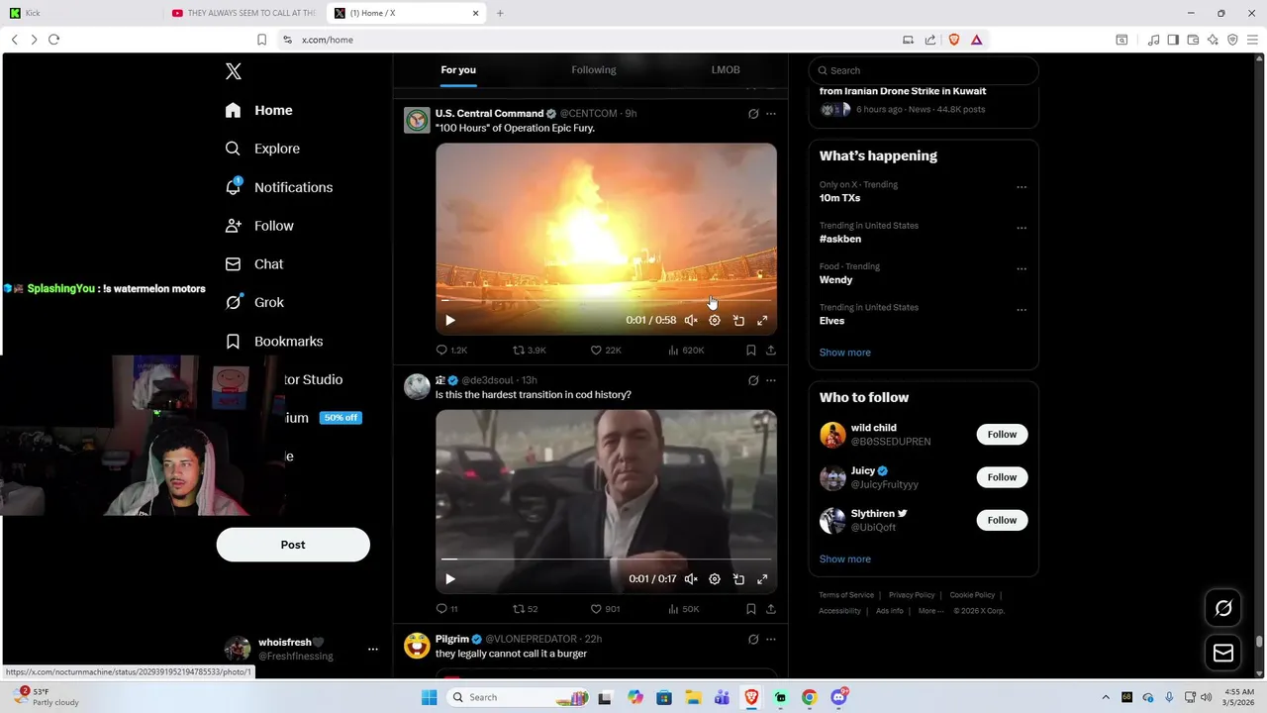This screenshot has width=1267, height=713.
Task: Open the Follow sidebar item
Action: pos(259,226)
